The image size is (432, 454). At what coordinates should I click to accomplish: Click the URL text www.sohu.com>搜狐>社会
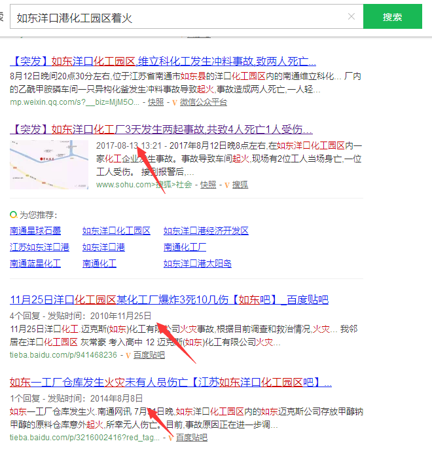(144, 185)
